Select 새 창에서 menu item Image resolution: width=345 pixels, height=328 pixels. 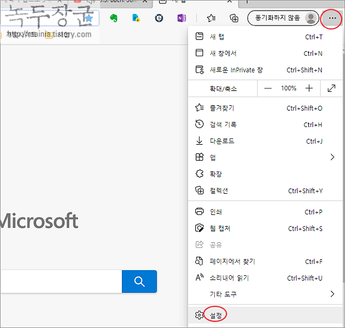tap(265, 53)
